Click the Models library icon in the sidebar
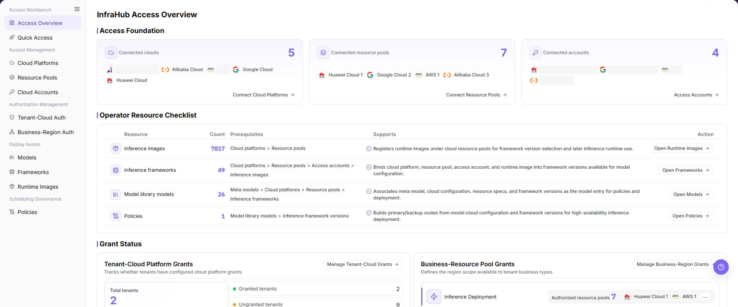The height and width of the screenshot is (307, 738). tap(12, 157)
